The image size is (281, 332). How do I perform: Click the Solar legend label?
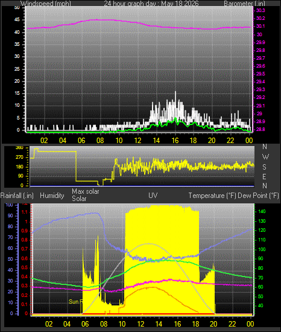79,199
